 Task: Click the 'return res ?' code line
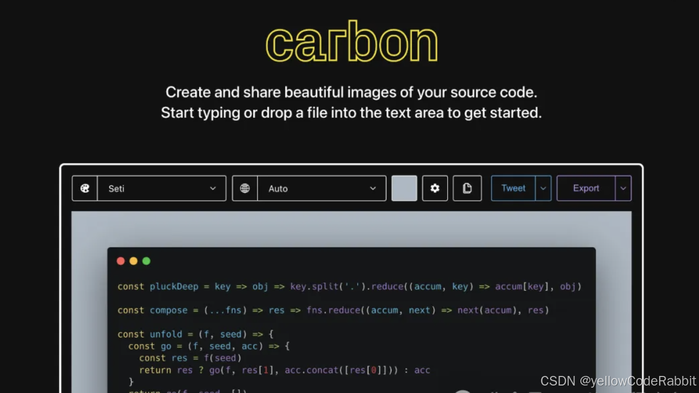click(285, 370)
